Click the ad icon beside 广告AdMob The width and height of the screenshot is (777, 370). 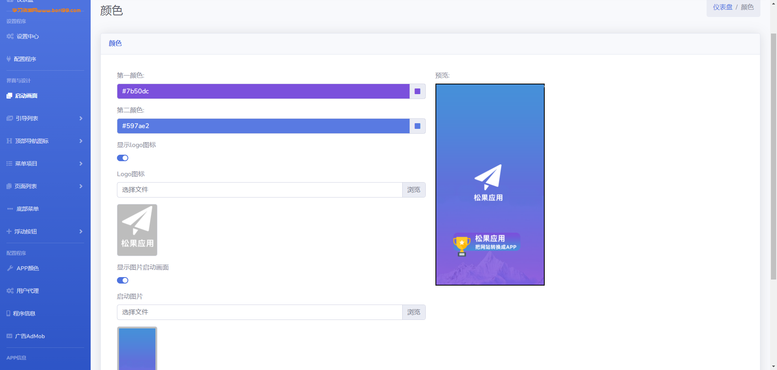point(9,336)
